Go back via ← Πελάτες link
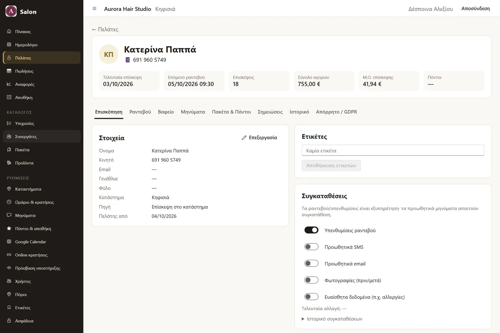 tap(105, 29)
